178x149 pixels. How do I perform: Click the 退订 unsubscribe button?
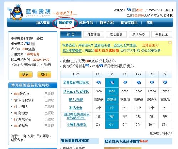pyautogui.click(x=44, y=74)
